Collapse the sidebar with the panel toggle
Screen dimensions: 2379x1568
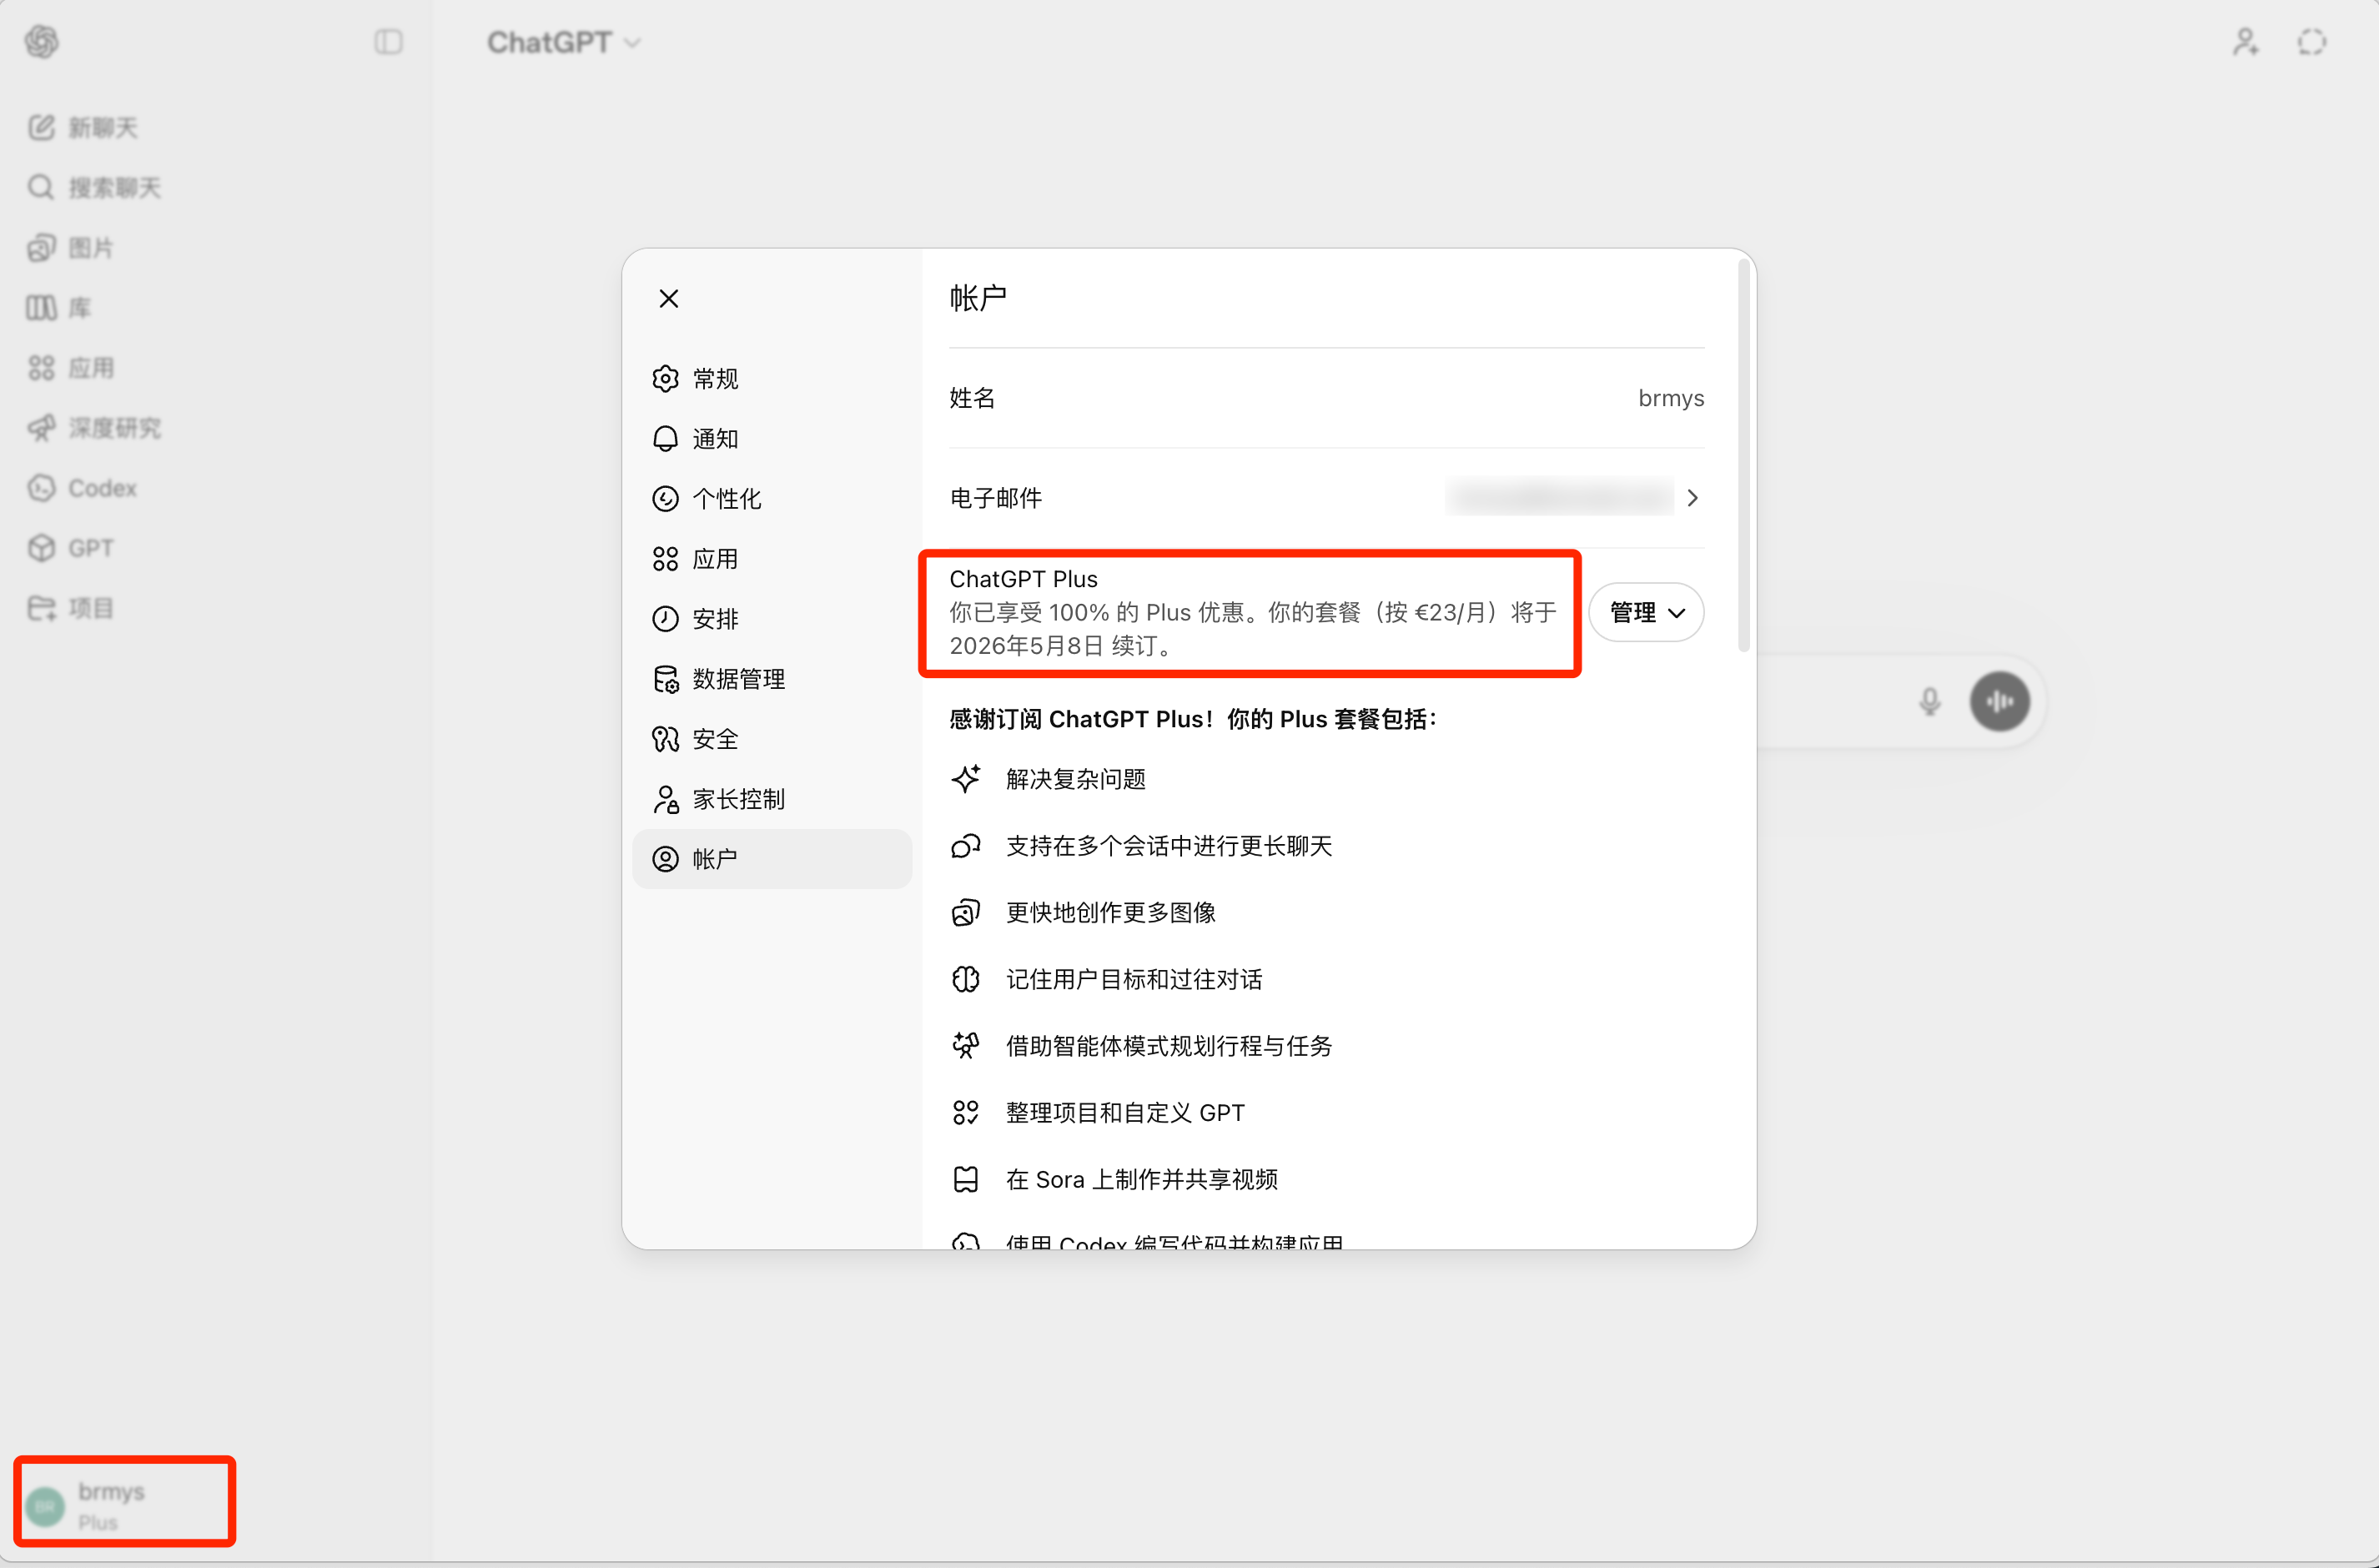pyautogui.click(x=389, y=42)
